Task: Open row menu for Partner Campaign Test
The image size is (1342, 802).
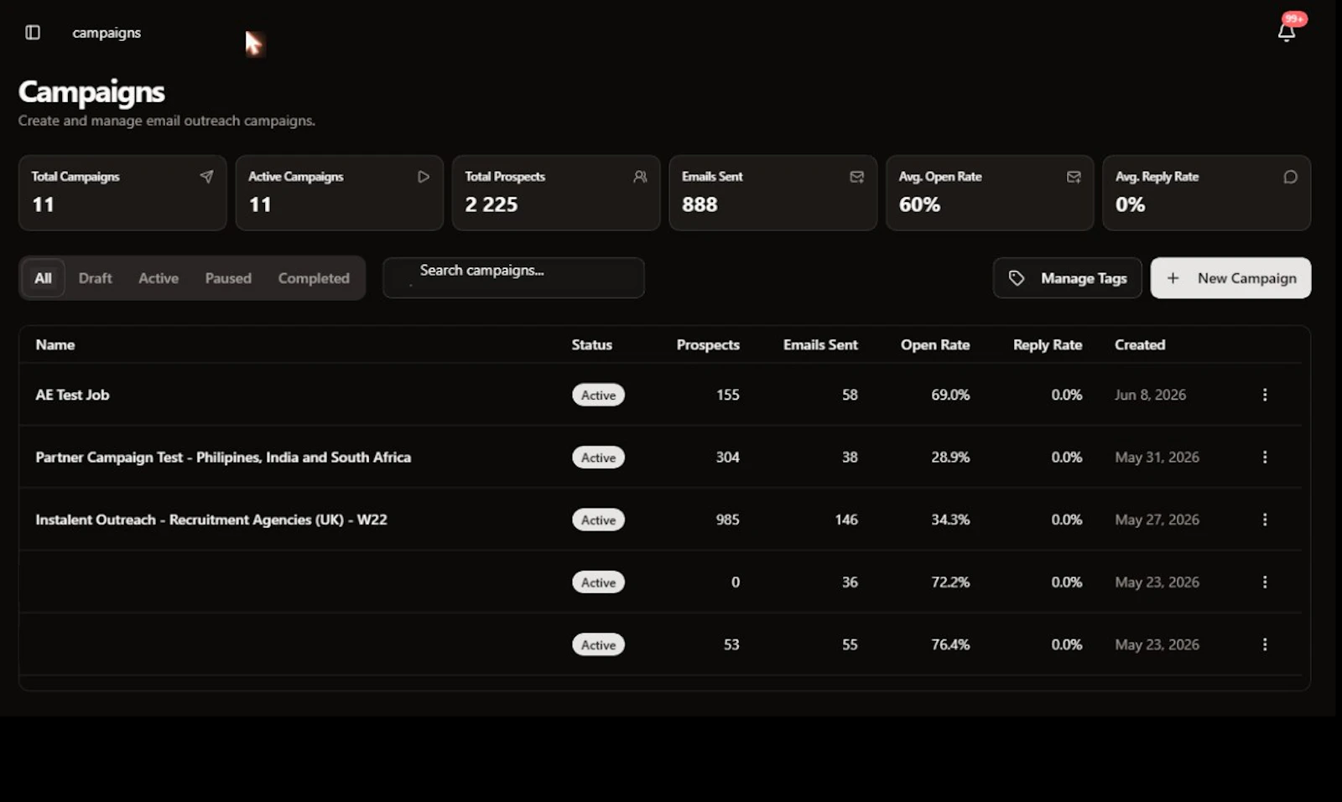Action: [x=1265, y=457]
